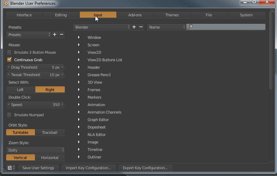Open the Dolly zoom style dropdown
The image size is (277, 176).
(35, 150)
